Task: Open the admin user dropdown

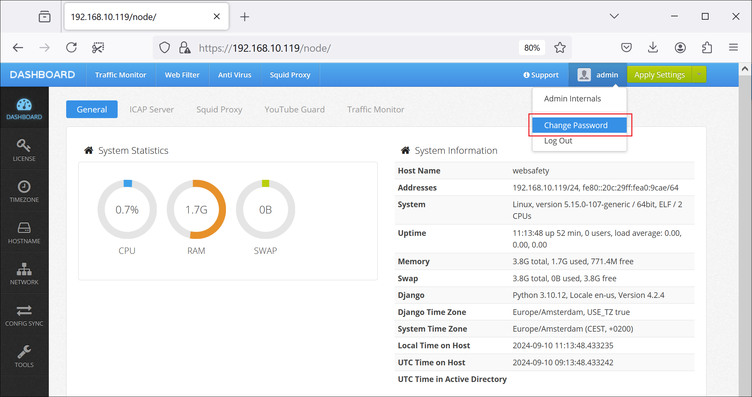Action: coord(598,75)
